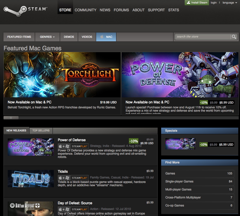Click the -10% discount badge in Specials

coord(203,144)
